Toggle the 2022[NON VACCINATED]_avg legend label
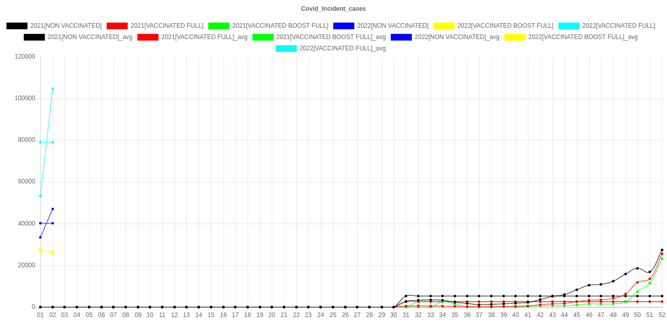Image resolution: width=667 pixels, height=333 pixels. pos(457,37)
